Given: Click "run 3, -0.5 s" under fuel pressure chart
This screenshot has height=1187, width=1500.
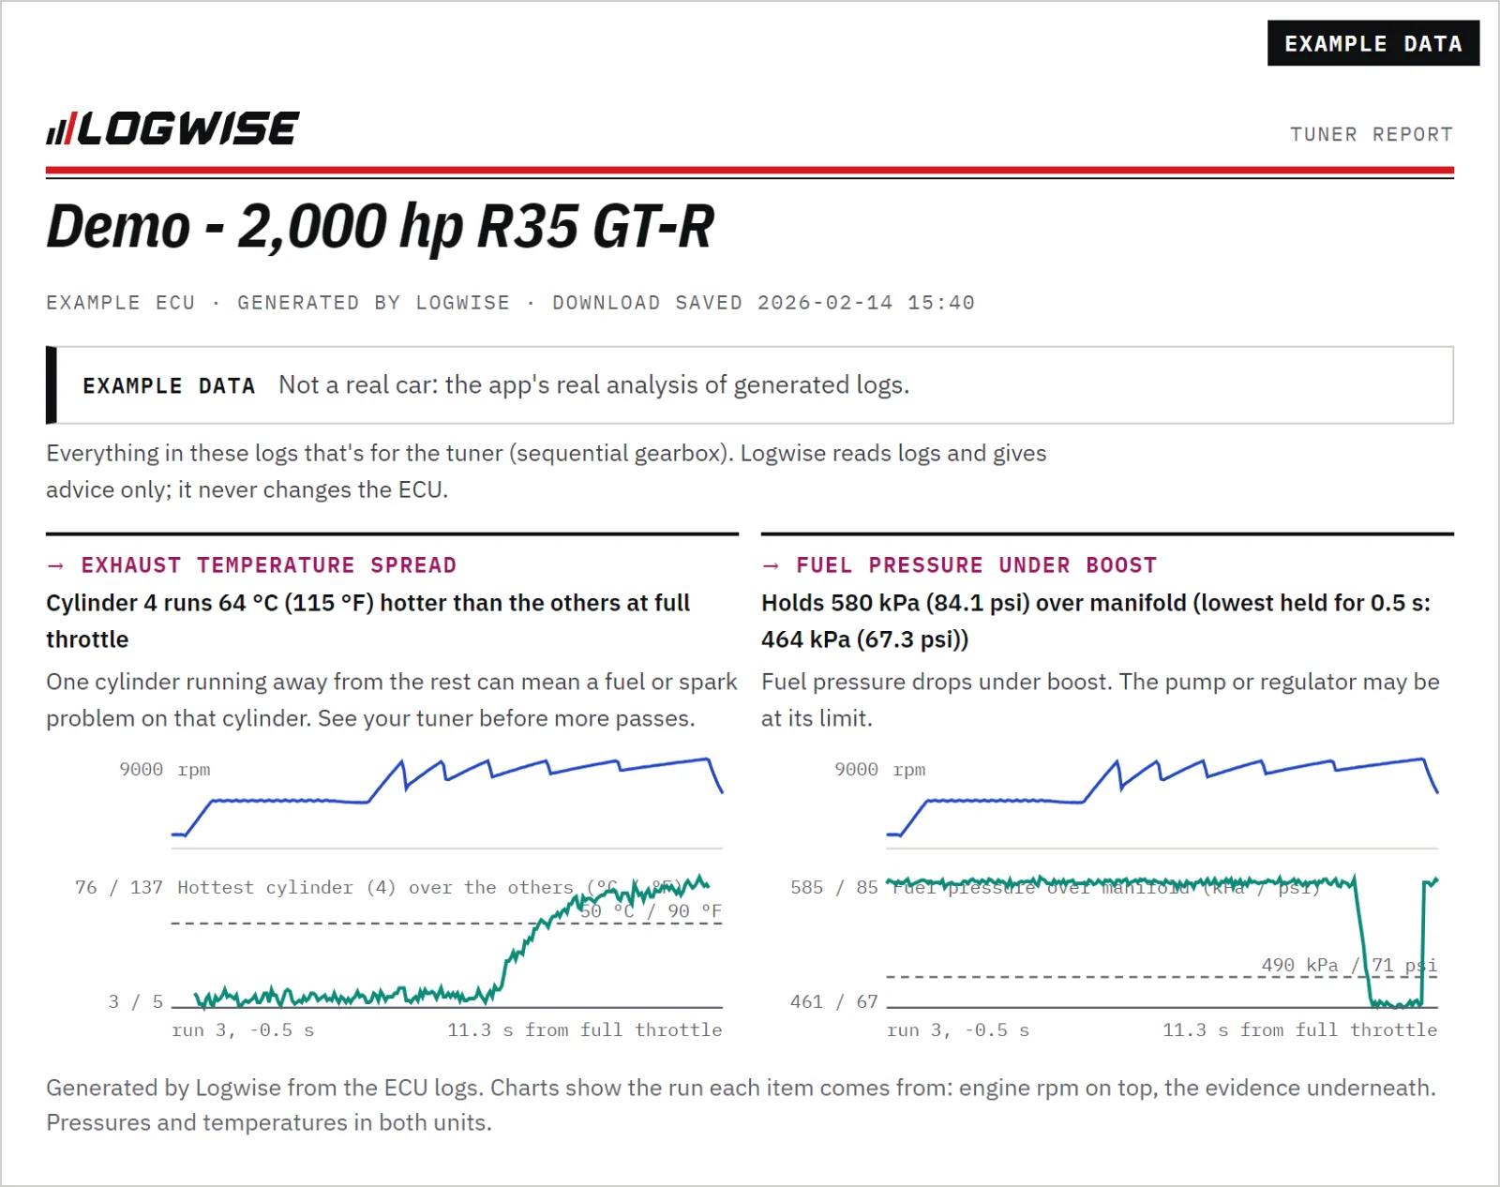Looking at the screenshot, I should pos(958,1030).
